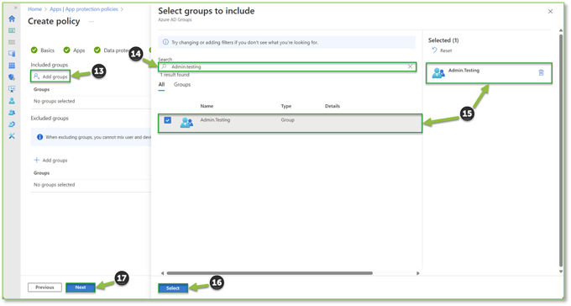Click Admin.Testing name in results row
This screenshot has height=306, width=571.
(215, 120)
